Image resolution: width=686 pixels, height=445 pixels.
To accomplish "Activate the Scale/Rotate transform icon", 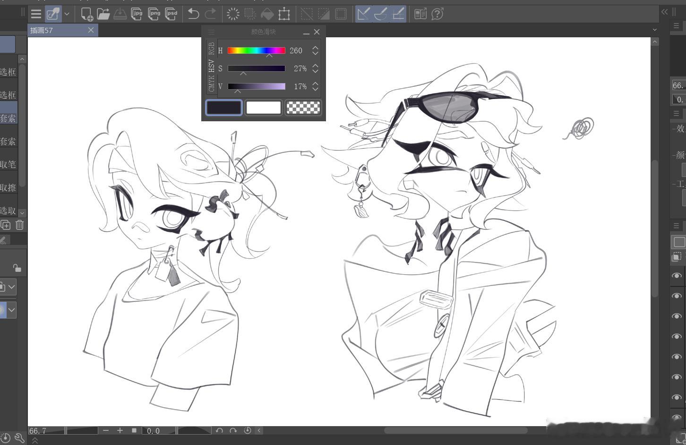I will 284,14.
